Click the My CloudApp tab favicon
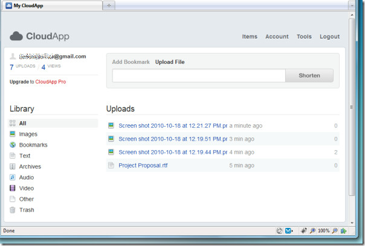Image resolution: width=365 pixels, height=246 pixels. pos(8,5)
